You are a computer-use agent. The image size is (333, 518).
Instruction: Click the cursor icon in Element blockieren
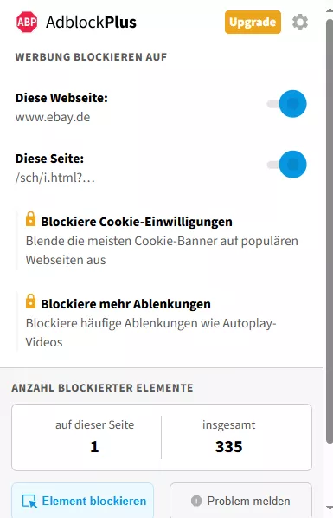[29, 501]
